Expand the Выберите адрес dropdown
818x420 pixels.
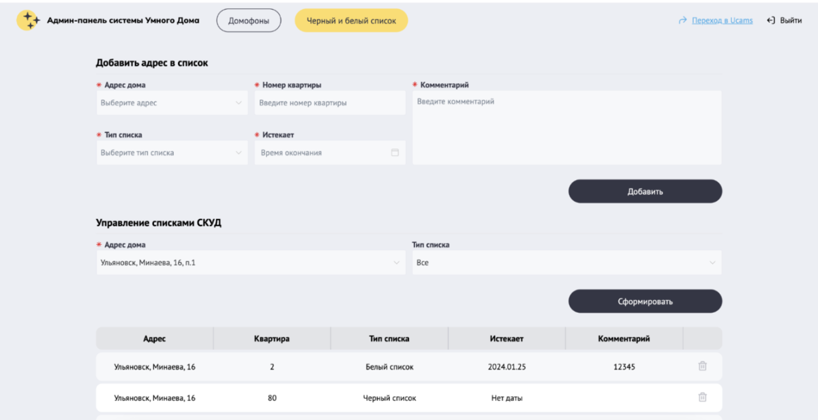point(171,103)
